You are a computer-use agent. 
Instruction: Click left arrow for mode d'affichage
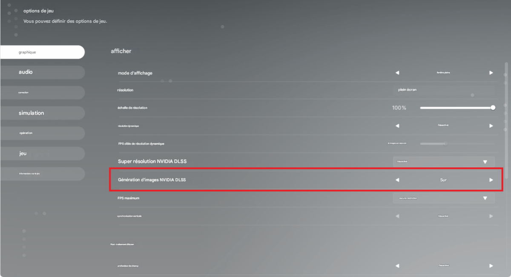tap(397, 73)
